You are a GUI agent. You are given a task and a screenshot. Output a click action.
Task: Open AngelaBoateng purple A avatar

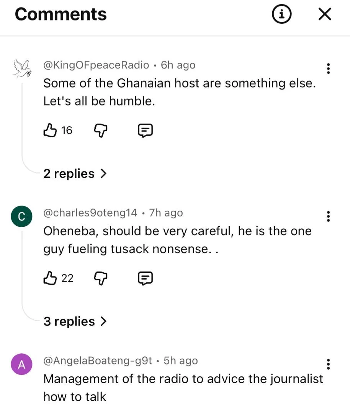click(x=22, y=364)
